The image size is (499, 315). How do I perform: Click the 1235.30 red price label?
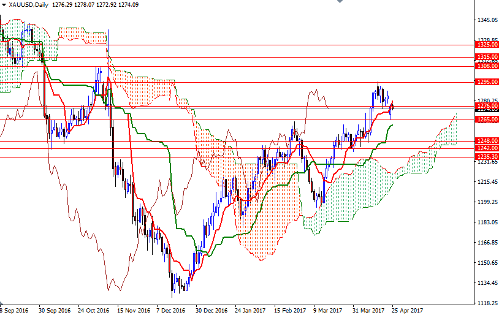(486, 157)
